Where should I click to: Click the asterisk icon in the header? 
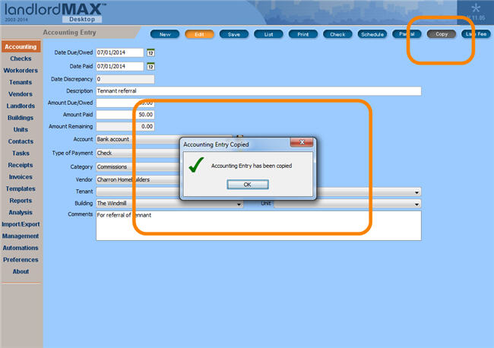point(476,8)
